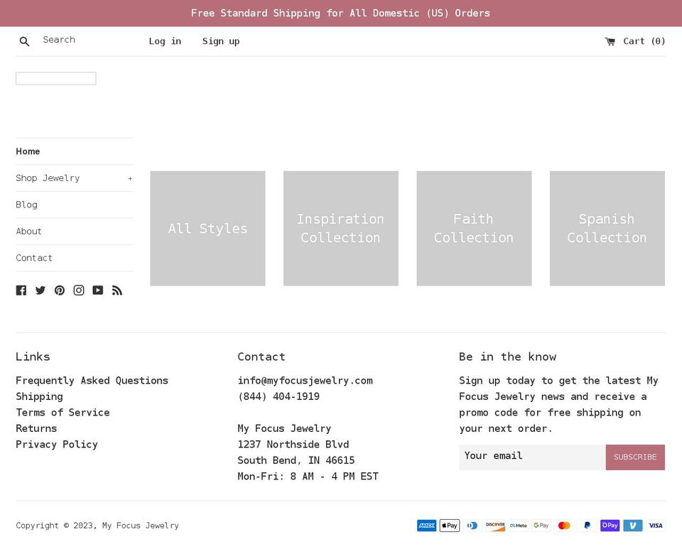The width and height of the screenshot is (682, 549).
Task: Open Shop Jewelry in the sidebar
Action: pos(48,178)
